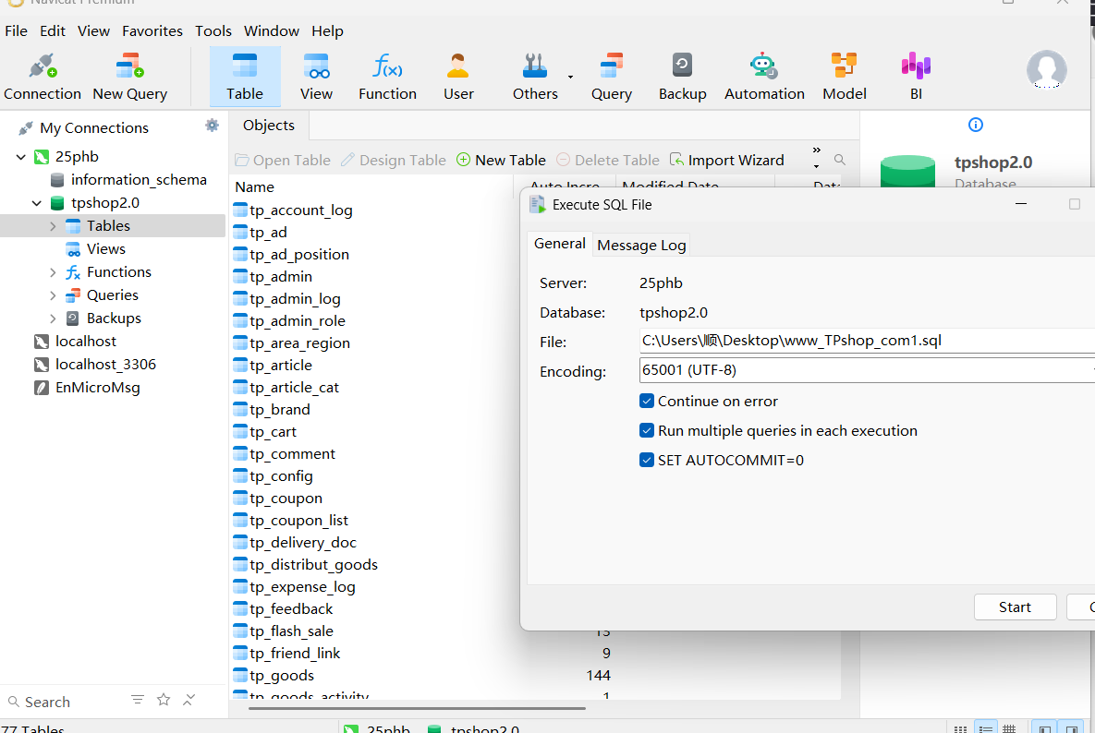Click the Design Table button

tap(393, 160)
